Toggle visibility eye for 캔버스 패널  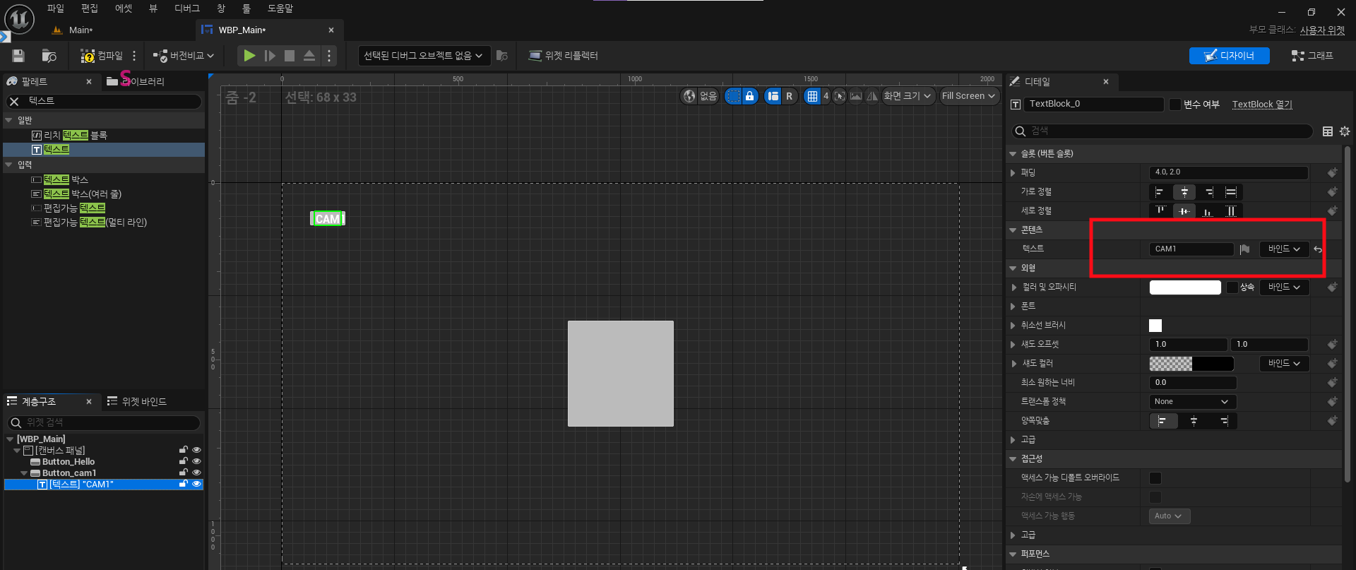point(197,451)
